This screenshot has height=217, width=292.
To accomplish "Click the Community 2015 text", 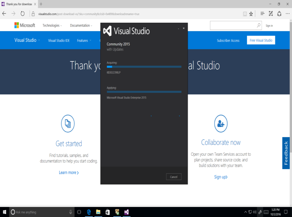I will pyautogui.click(x=118, y=44).
